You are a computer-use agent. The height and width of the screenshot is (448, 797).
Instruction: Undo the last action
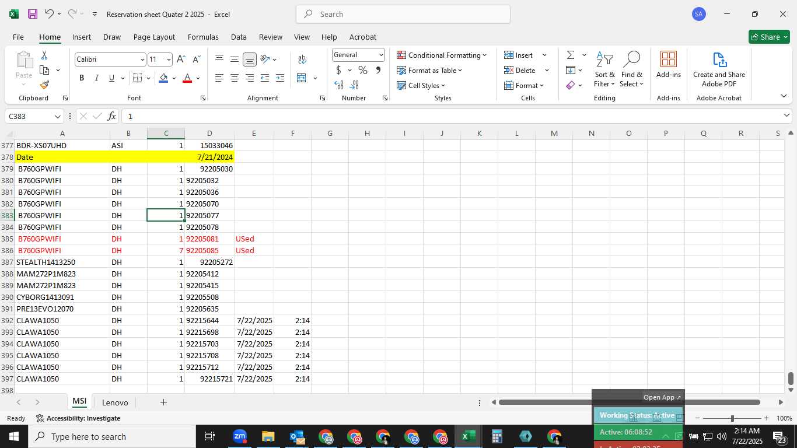click(50, 14)
